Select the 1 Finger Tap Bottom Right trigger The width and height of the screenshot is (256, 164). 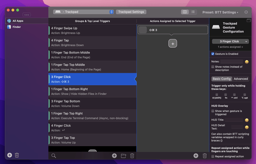click(92, 91)
